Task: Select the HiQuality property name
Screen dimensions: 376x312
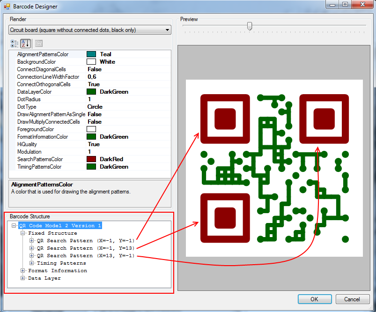Action: pyautogui.click(x=27, y=144)
